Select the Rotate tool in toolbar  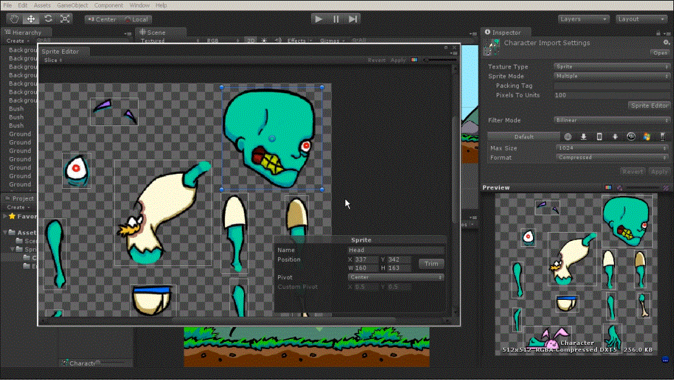48,19
